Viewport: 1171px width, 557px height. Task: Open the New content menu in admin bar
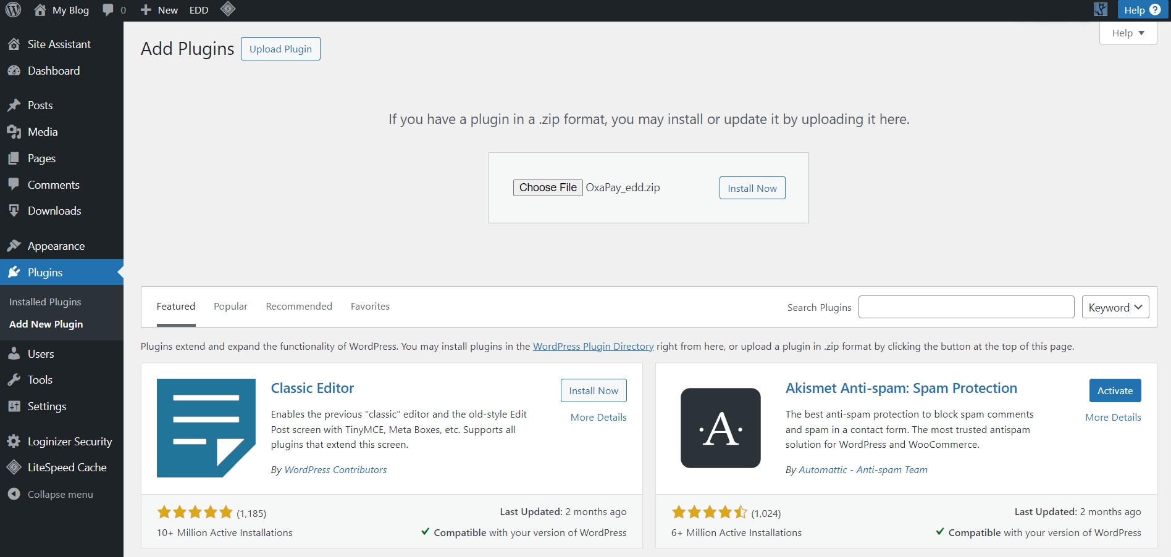pos(159,10)
